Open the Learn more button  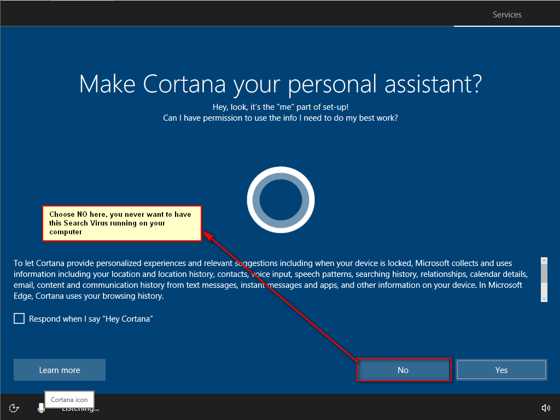60,370
